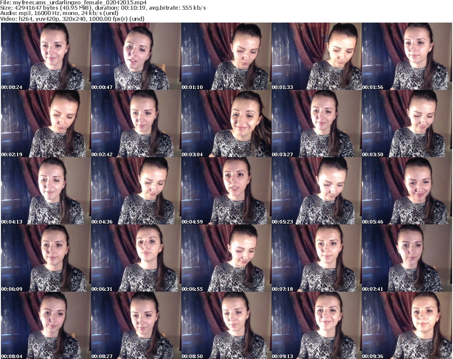
Task: Open the frame at 00:07:18
Action: coord(316,258)
